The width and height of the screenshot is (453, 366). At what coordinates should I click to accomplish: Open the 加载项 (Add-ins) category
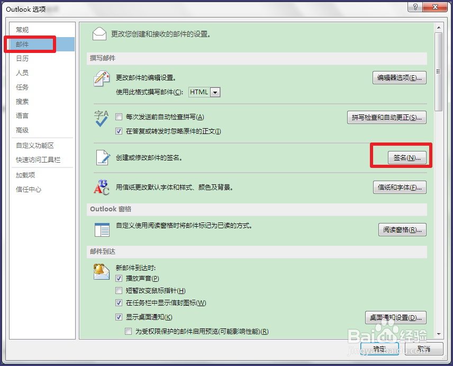[x=42, y=175]
